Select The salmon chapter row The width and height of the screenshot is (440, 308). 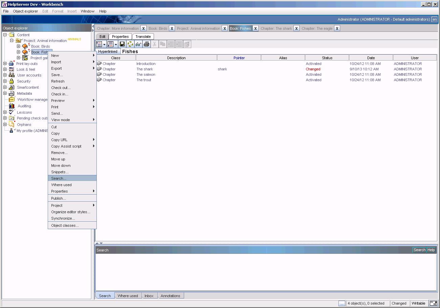pos(266,74)
